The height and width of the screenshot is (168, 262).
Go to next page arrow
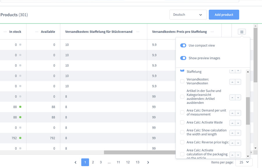coord(148,162)
